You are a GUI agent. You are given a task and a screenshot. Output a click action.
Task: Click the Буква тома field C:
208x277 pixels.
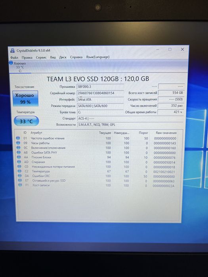[100, 112]
